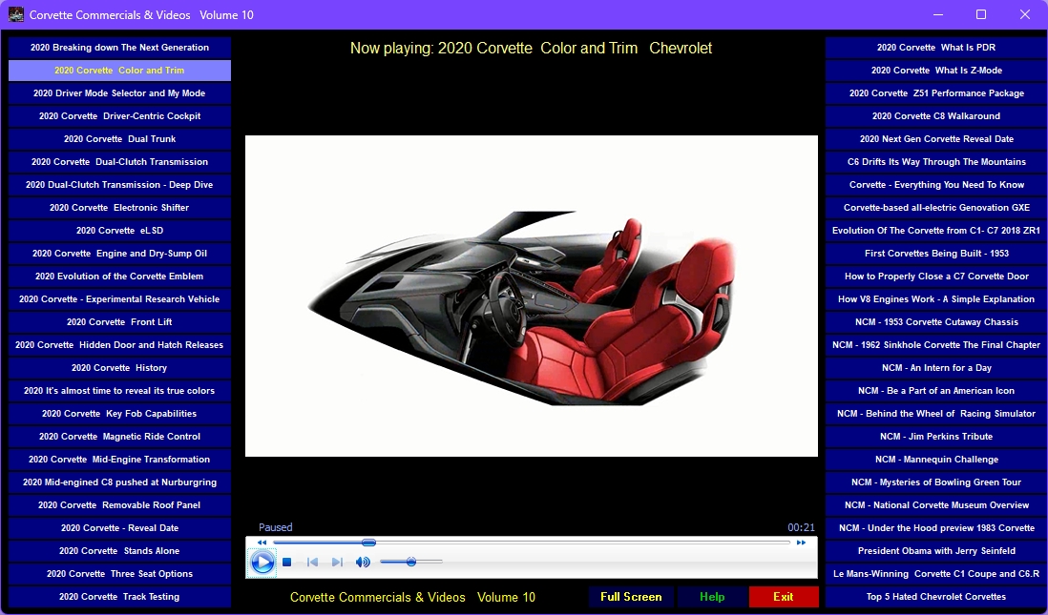This screenshot has width=1048, height=615.
Task: Click the Corvette interior video frame
Action: [531, 296]
